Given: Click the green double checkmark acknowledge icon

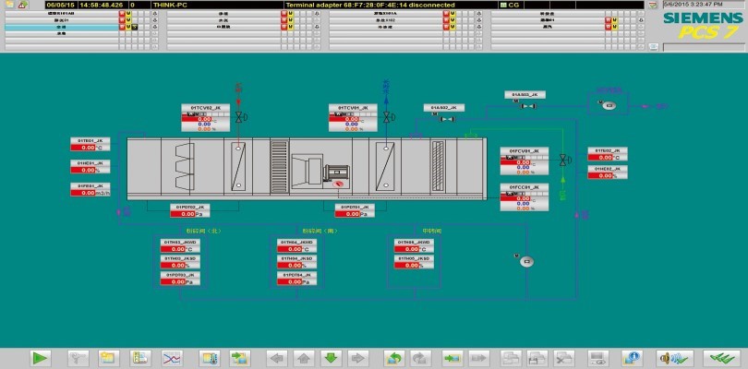Looking at the screenshot, I should point(717,358).
